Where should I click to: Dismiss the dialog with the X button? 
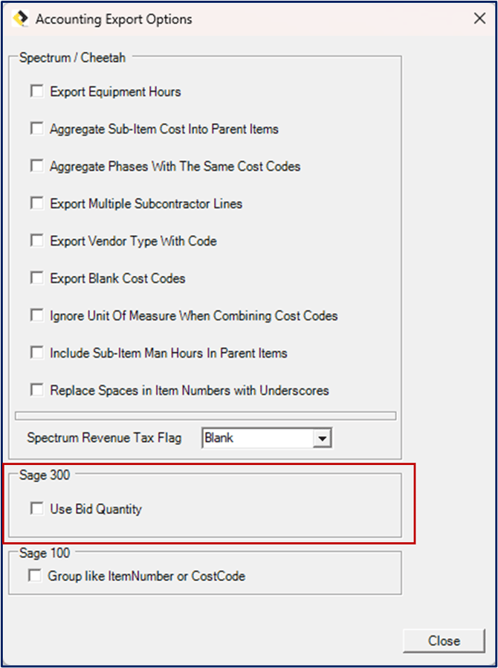point(479,19)
